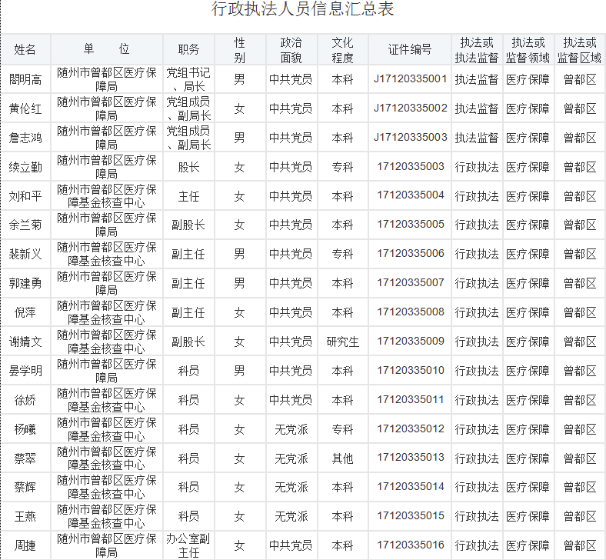Click certificate number 17120335015

click(411, 516)
